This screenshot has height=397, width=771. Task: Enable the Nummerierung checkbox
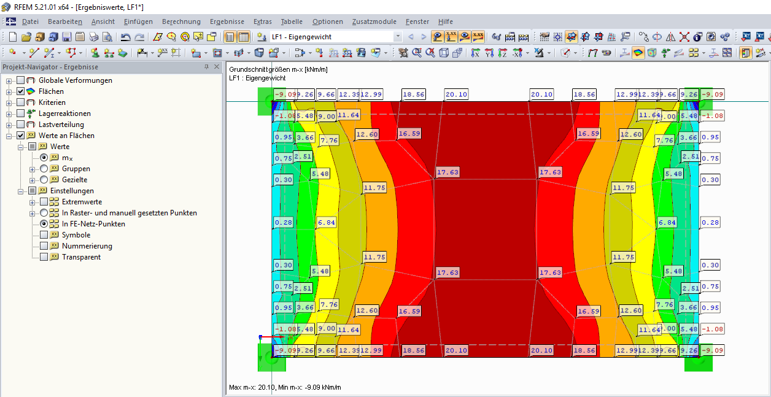44,246
